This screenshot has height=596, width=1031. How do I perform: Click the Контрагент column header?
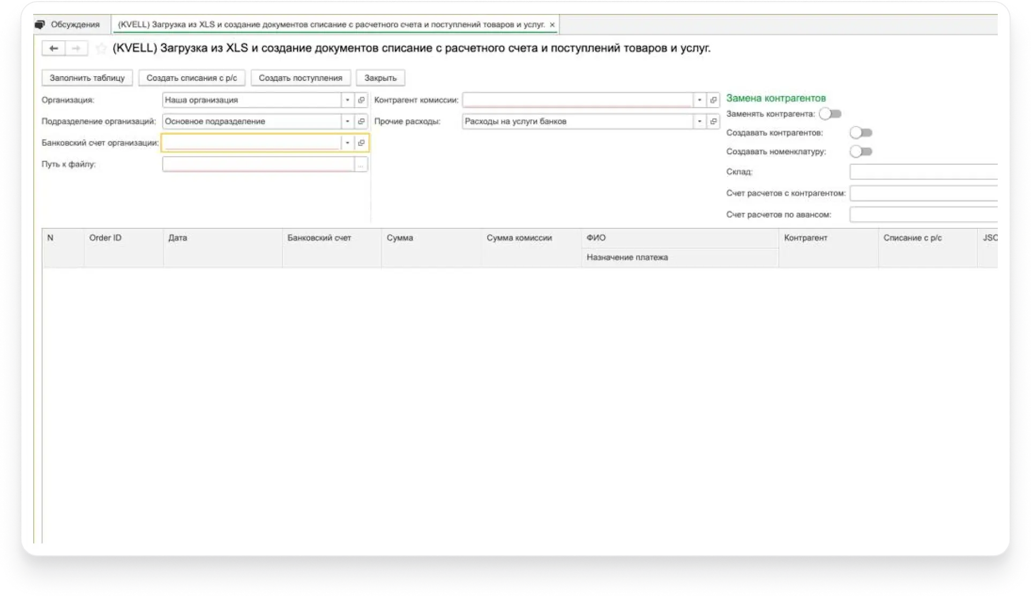pyautogui.click(x=829, y=248)
